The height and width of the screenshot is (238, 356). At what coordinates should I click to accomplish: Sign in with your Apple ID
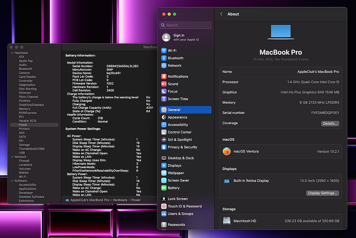coord(186,37)
